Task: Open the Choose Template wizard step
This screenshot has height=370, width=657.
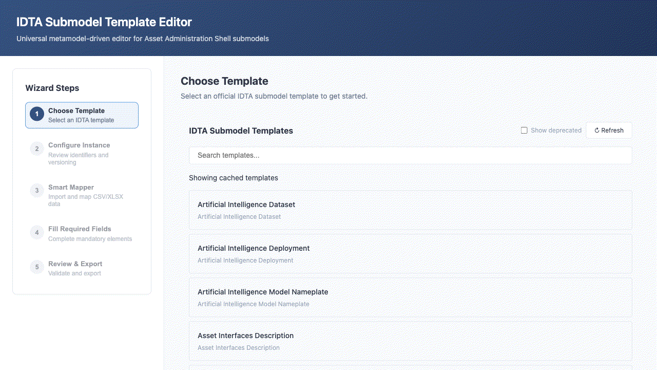Action: tap(82, 115)
